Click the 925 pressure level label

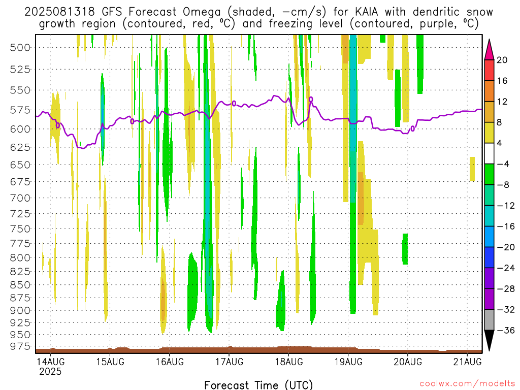20,322
